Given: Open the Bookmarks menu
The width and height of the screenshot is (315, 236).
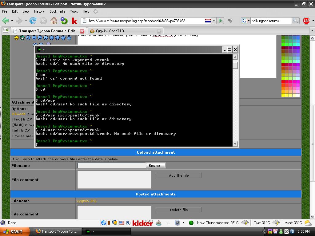Looking at the screenshot, I should 58,11.
